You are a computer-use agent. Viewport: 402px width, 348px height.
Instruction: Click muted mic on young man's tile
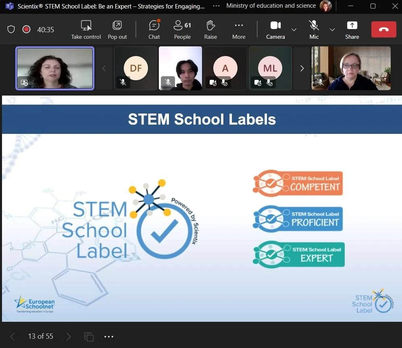[168, 82]
